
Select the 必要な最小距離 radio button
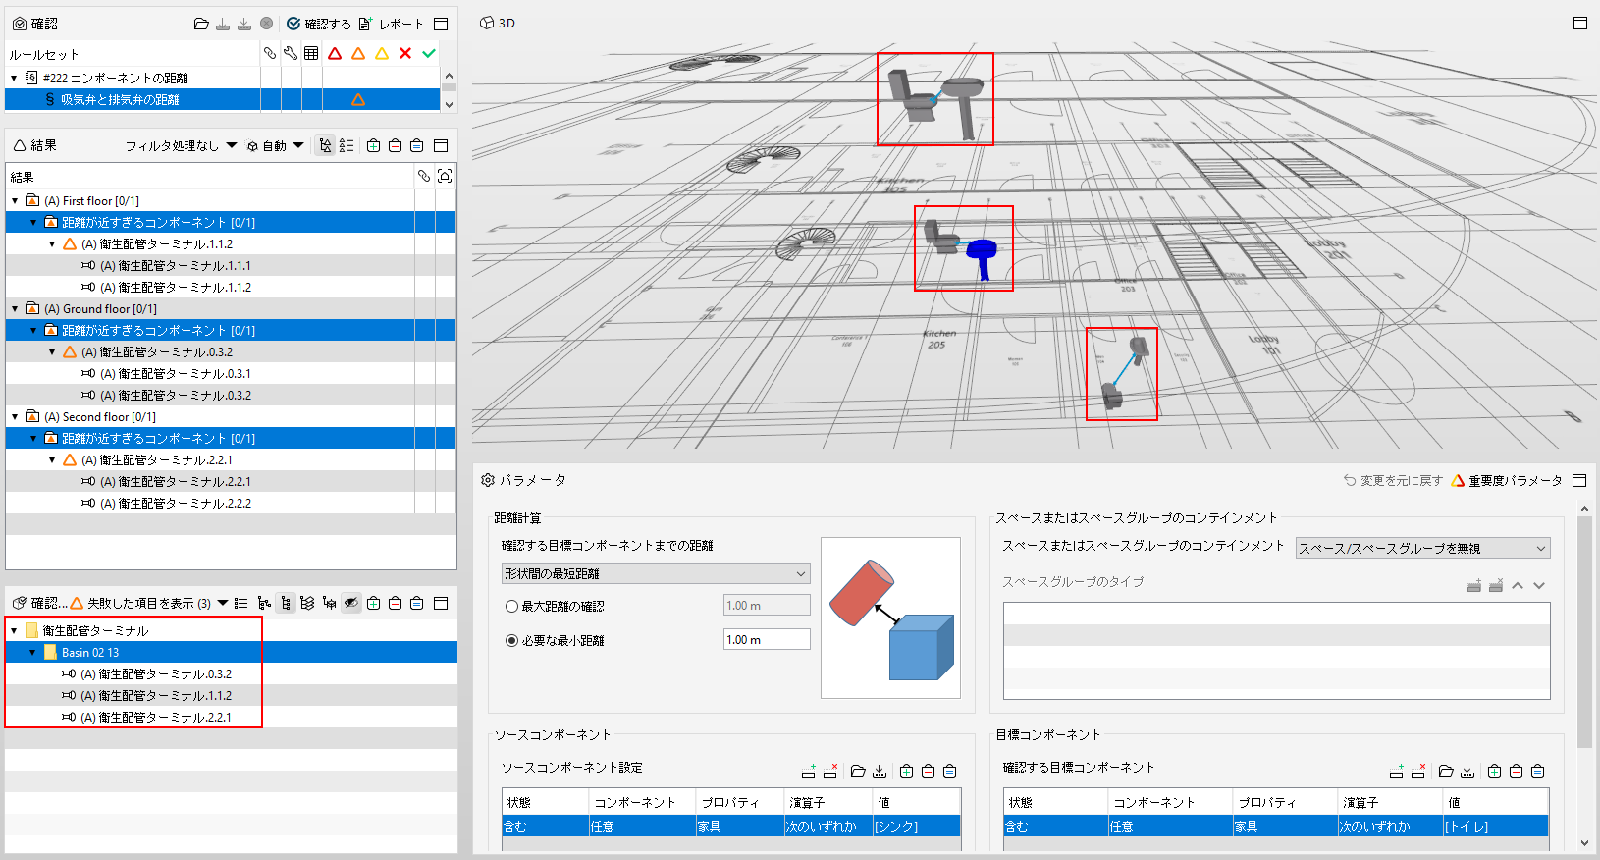pyautogui.click(x=511, y=640)
